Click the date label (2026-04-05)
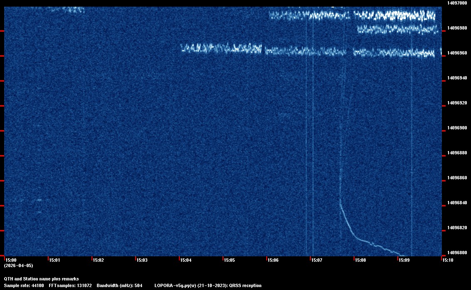Screen dimensions: 471x290 pyautogui.click(x=18, y=265)
